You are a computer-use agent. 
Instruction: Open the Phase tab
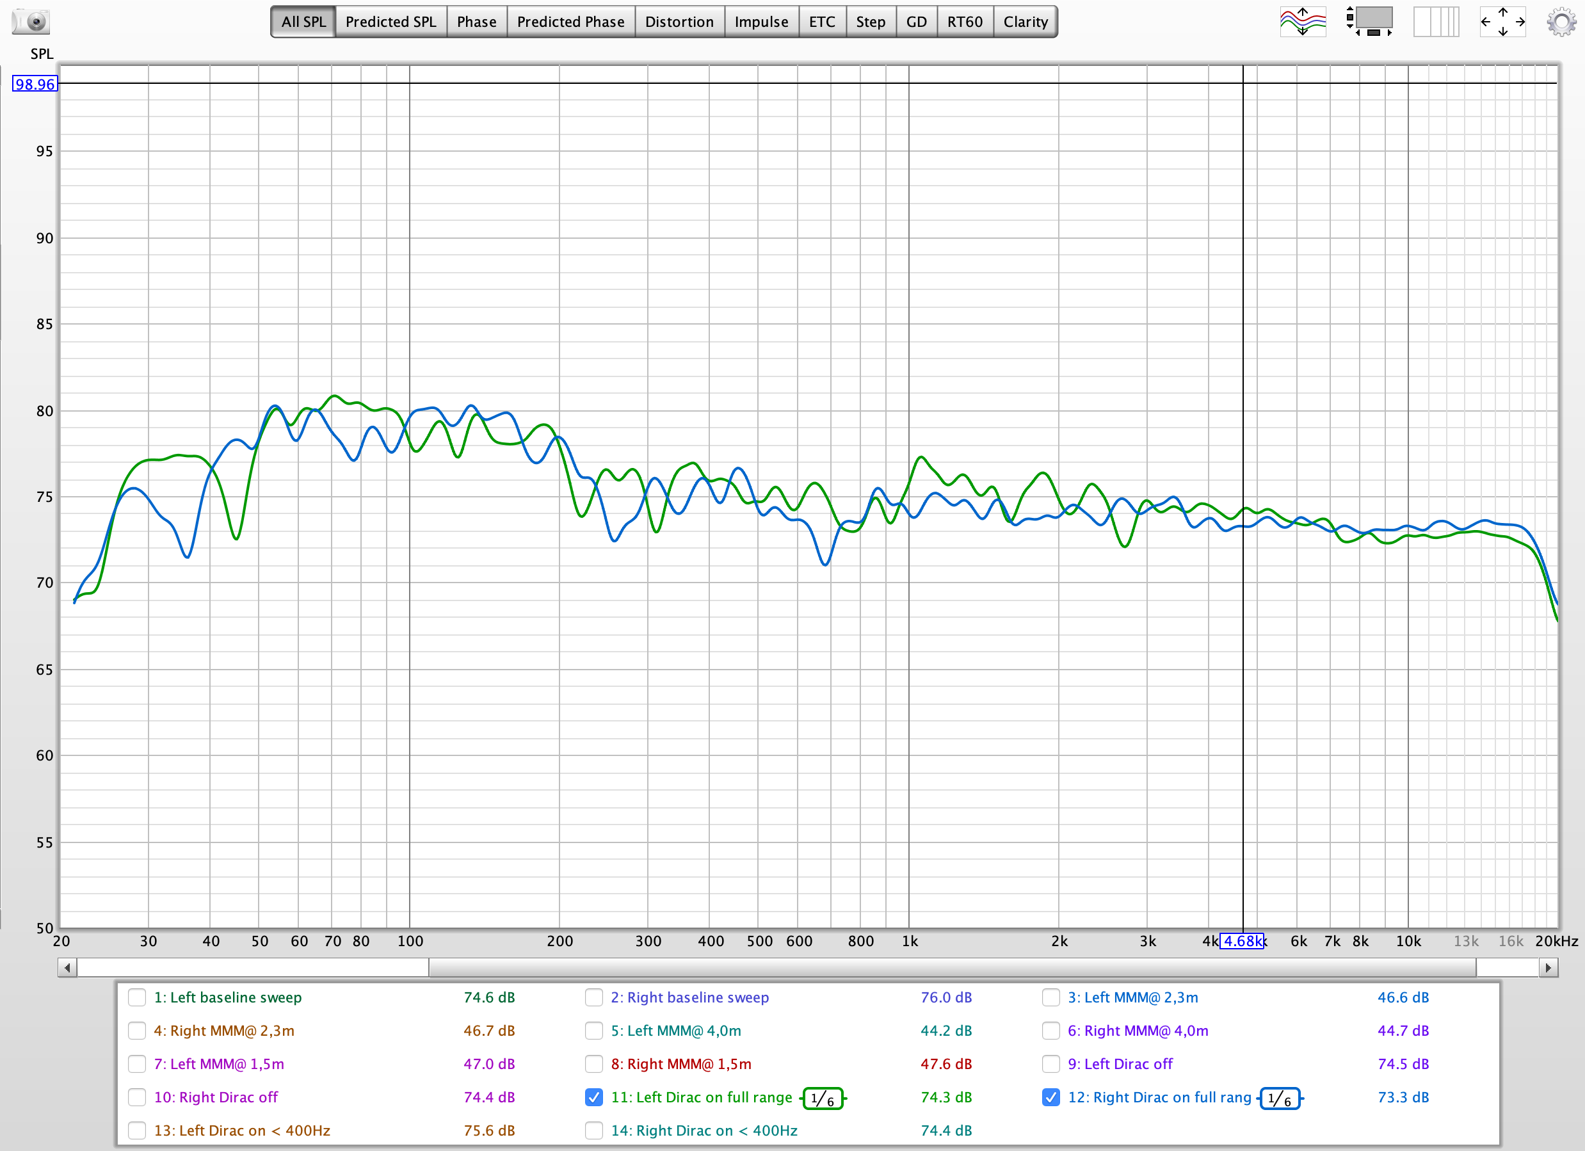click(477, 22)
